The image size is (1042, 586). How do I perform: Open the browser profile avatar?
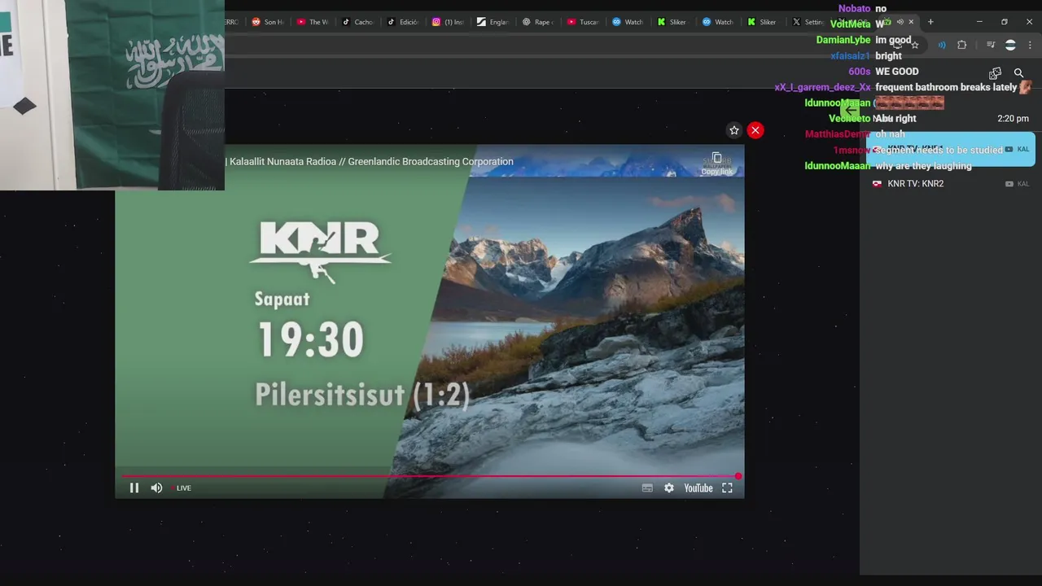click(1010, 46)
